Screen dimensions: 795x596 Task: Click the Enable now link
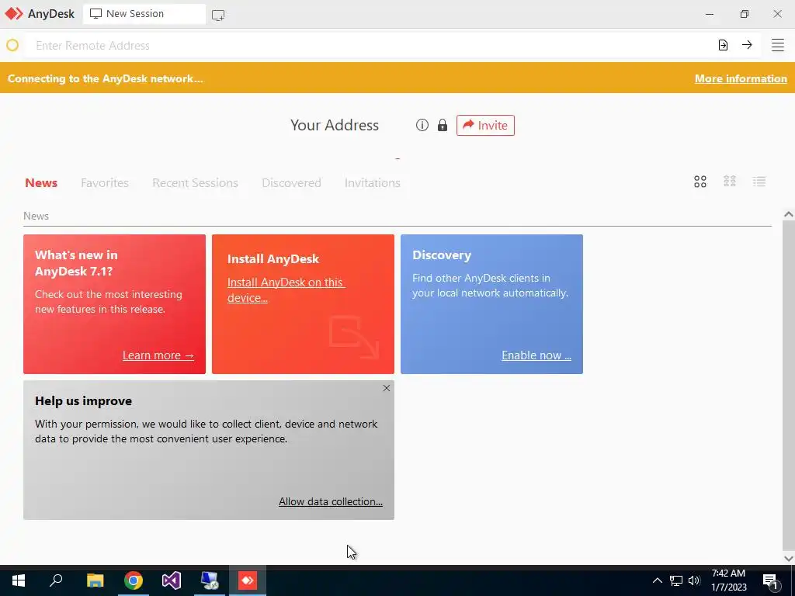[x=536, y=355]
